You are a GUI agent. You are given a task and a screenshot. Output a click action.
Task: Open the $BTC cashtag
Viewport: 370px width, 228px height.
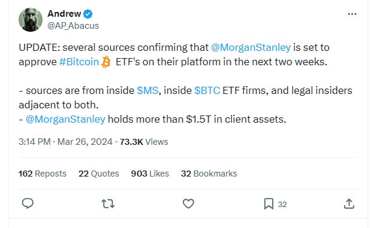click(207, 90)
